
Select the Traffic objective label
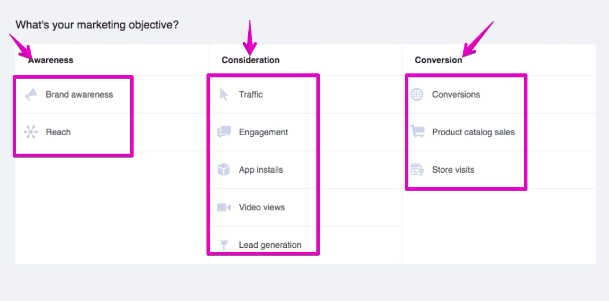coord(251,95)
